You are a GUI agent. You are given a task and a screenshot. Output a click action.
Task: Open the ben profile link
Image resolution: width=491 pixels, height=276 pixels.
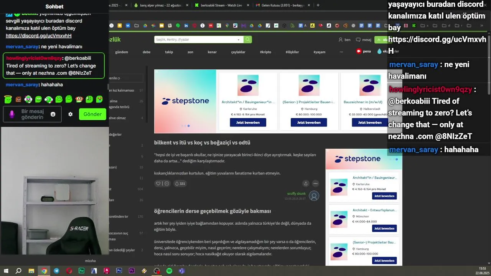(x=344, y=39)
